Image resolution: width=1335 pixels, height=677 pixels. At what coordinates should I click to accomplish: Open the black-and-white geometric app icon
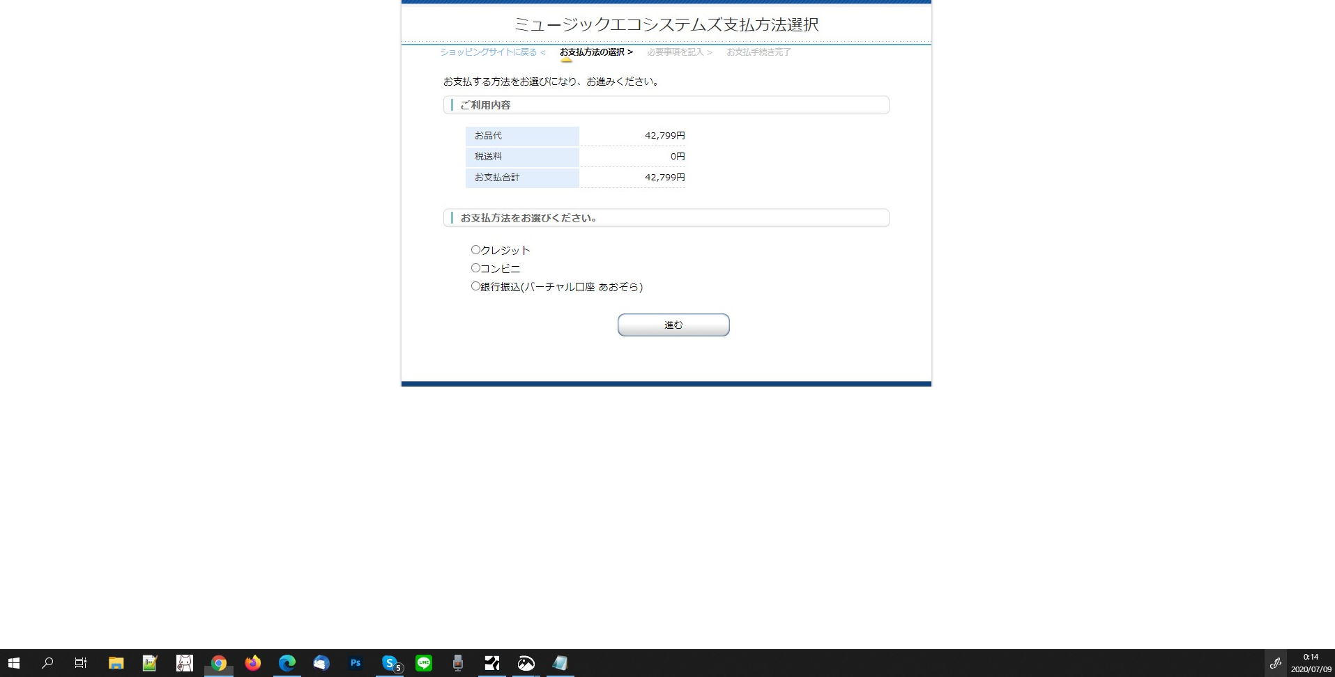pos(491,663)
